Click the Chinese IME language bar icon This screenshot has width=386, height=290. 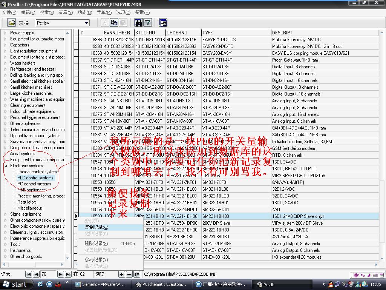click(x=356, y=275)
